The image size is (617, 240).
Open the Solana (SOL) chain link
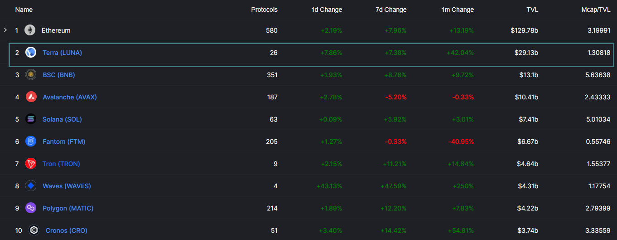click(63, 119)
